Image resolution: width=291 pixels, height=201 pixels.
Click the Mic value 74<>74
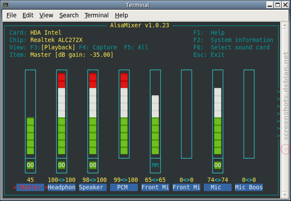218,180
